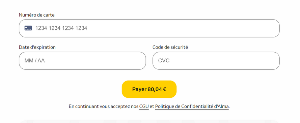Open the CGU link
This screenshot has width=300, height=123.
(x=144, y=106)
